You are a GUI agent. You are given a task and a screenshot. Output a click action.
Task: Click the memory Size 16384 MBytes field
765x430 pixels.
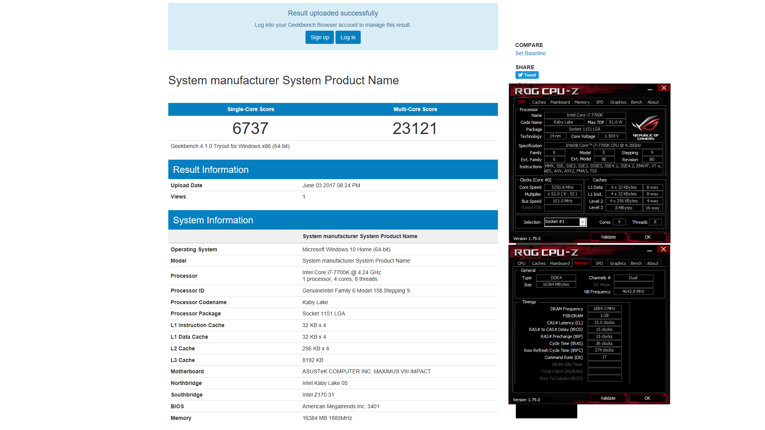click(556, 284)
